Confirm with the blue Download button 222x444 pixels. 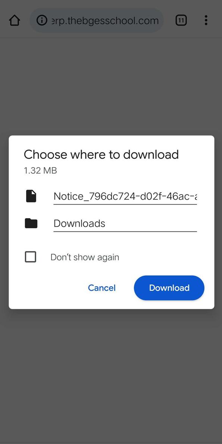pos(169,288)
